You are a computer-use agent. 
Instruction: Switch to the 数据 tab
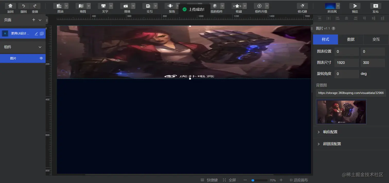click(351, 39)
